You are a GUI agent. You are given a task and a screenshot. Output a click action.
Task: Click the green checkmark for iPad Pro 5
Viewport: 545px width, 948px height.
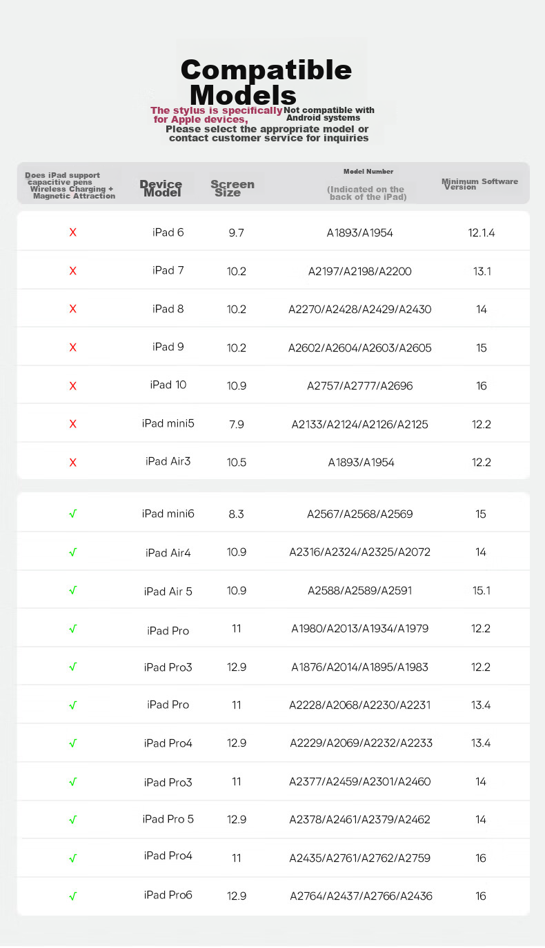pyautogui.click(x=73, y=820)
